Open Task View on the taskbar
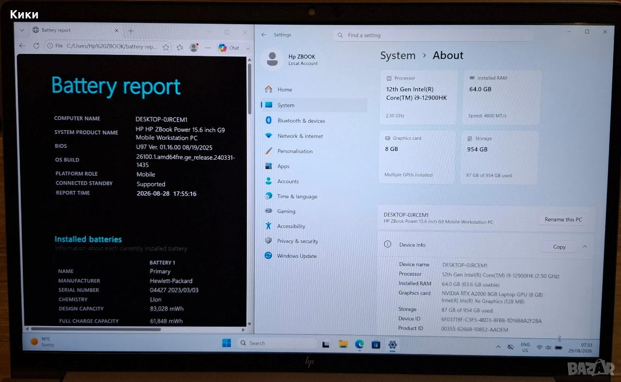 click(326, 344)
